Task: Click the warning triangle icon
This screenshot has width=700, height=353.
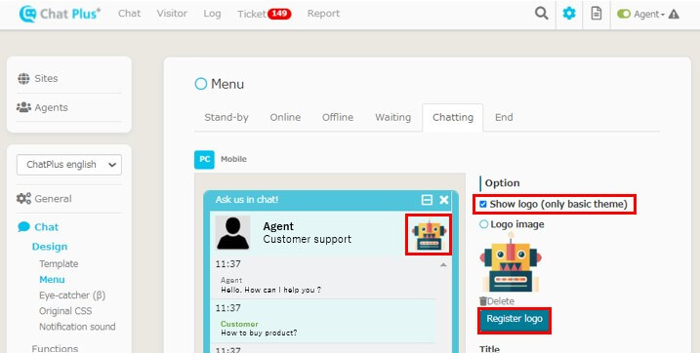Action: (674, 14)
